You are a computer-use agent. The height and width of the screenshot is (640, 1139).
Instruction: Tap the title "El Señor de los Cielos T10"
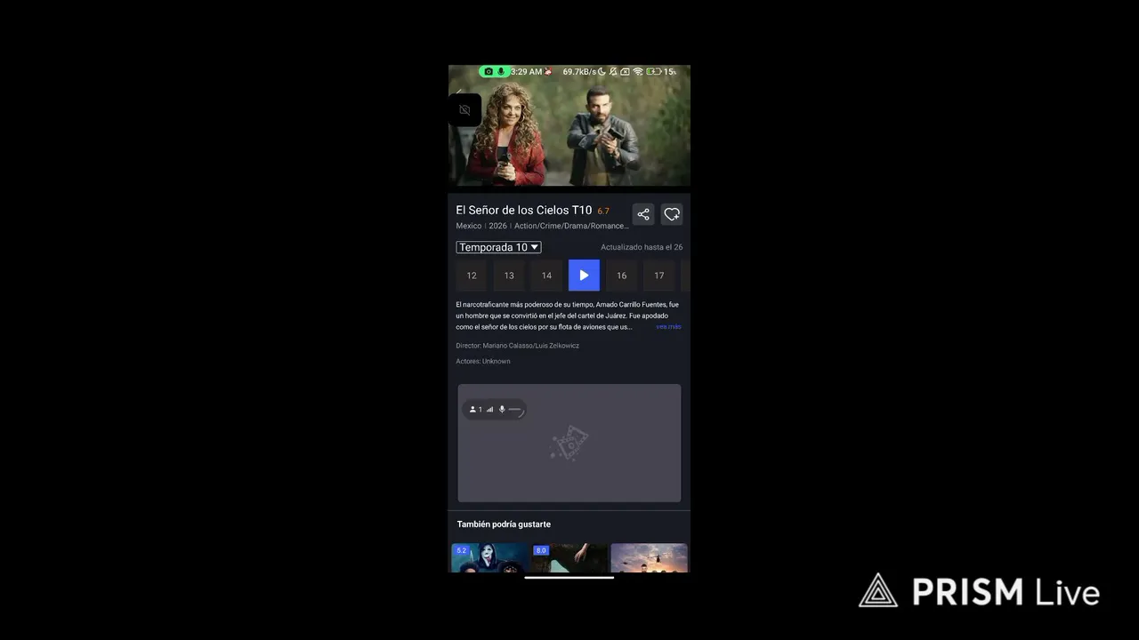tap(524, 211)
